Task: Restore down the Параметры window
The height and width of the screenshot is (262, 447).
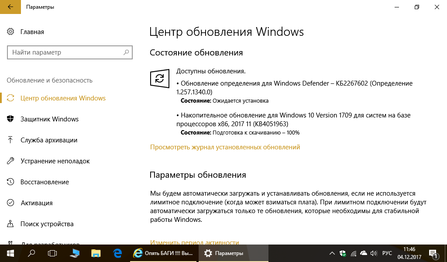Action: (417, 7)
